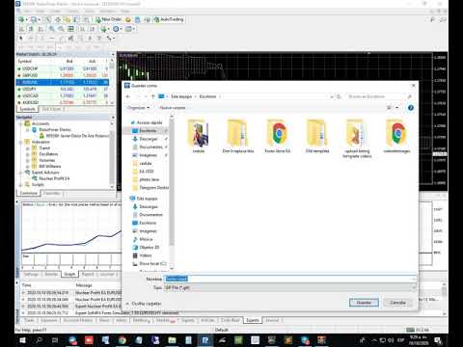
Task: Open the Tipo file type dropdown
Action: tap(290, 288)
